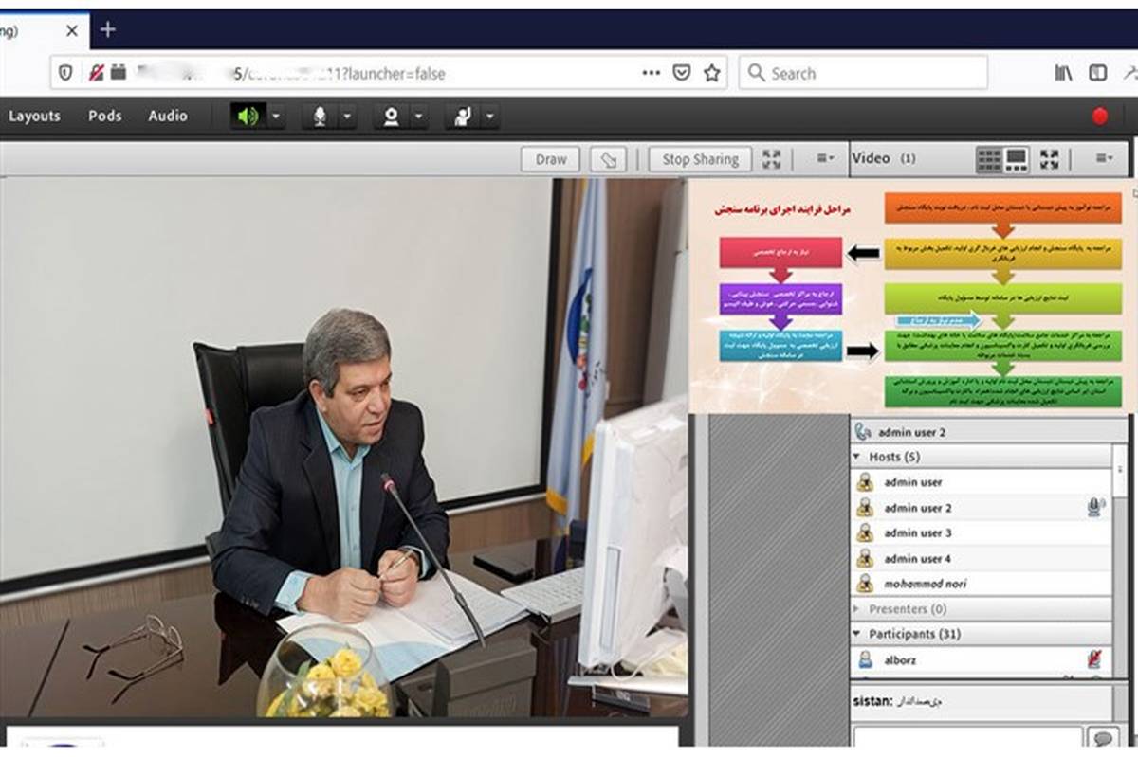1138x757 pixels.
Task: Switch Video pod to grid view
Action: (x=989, y=159)
